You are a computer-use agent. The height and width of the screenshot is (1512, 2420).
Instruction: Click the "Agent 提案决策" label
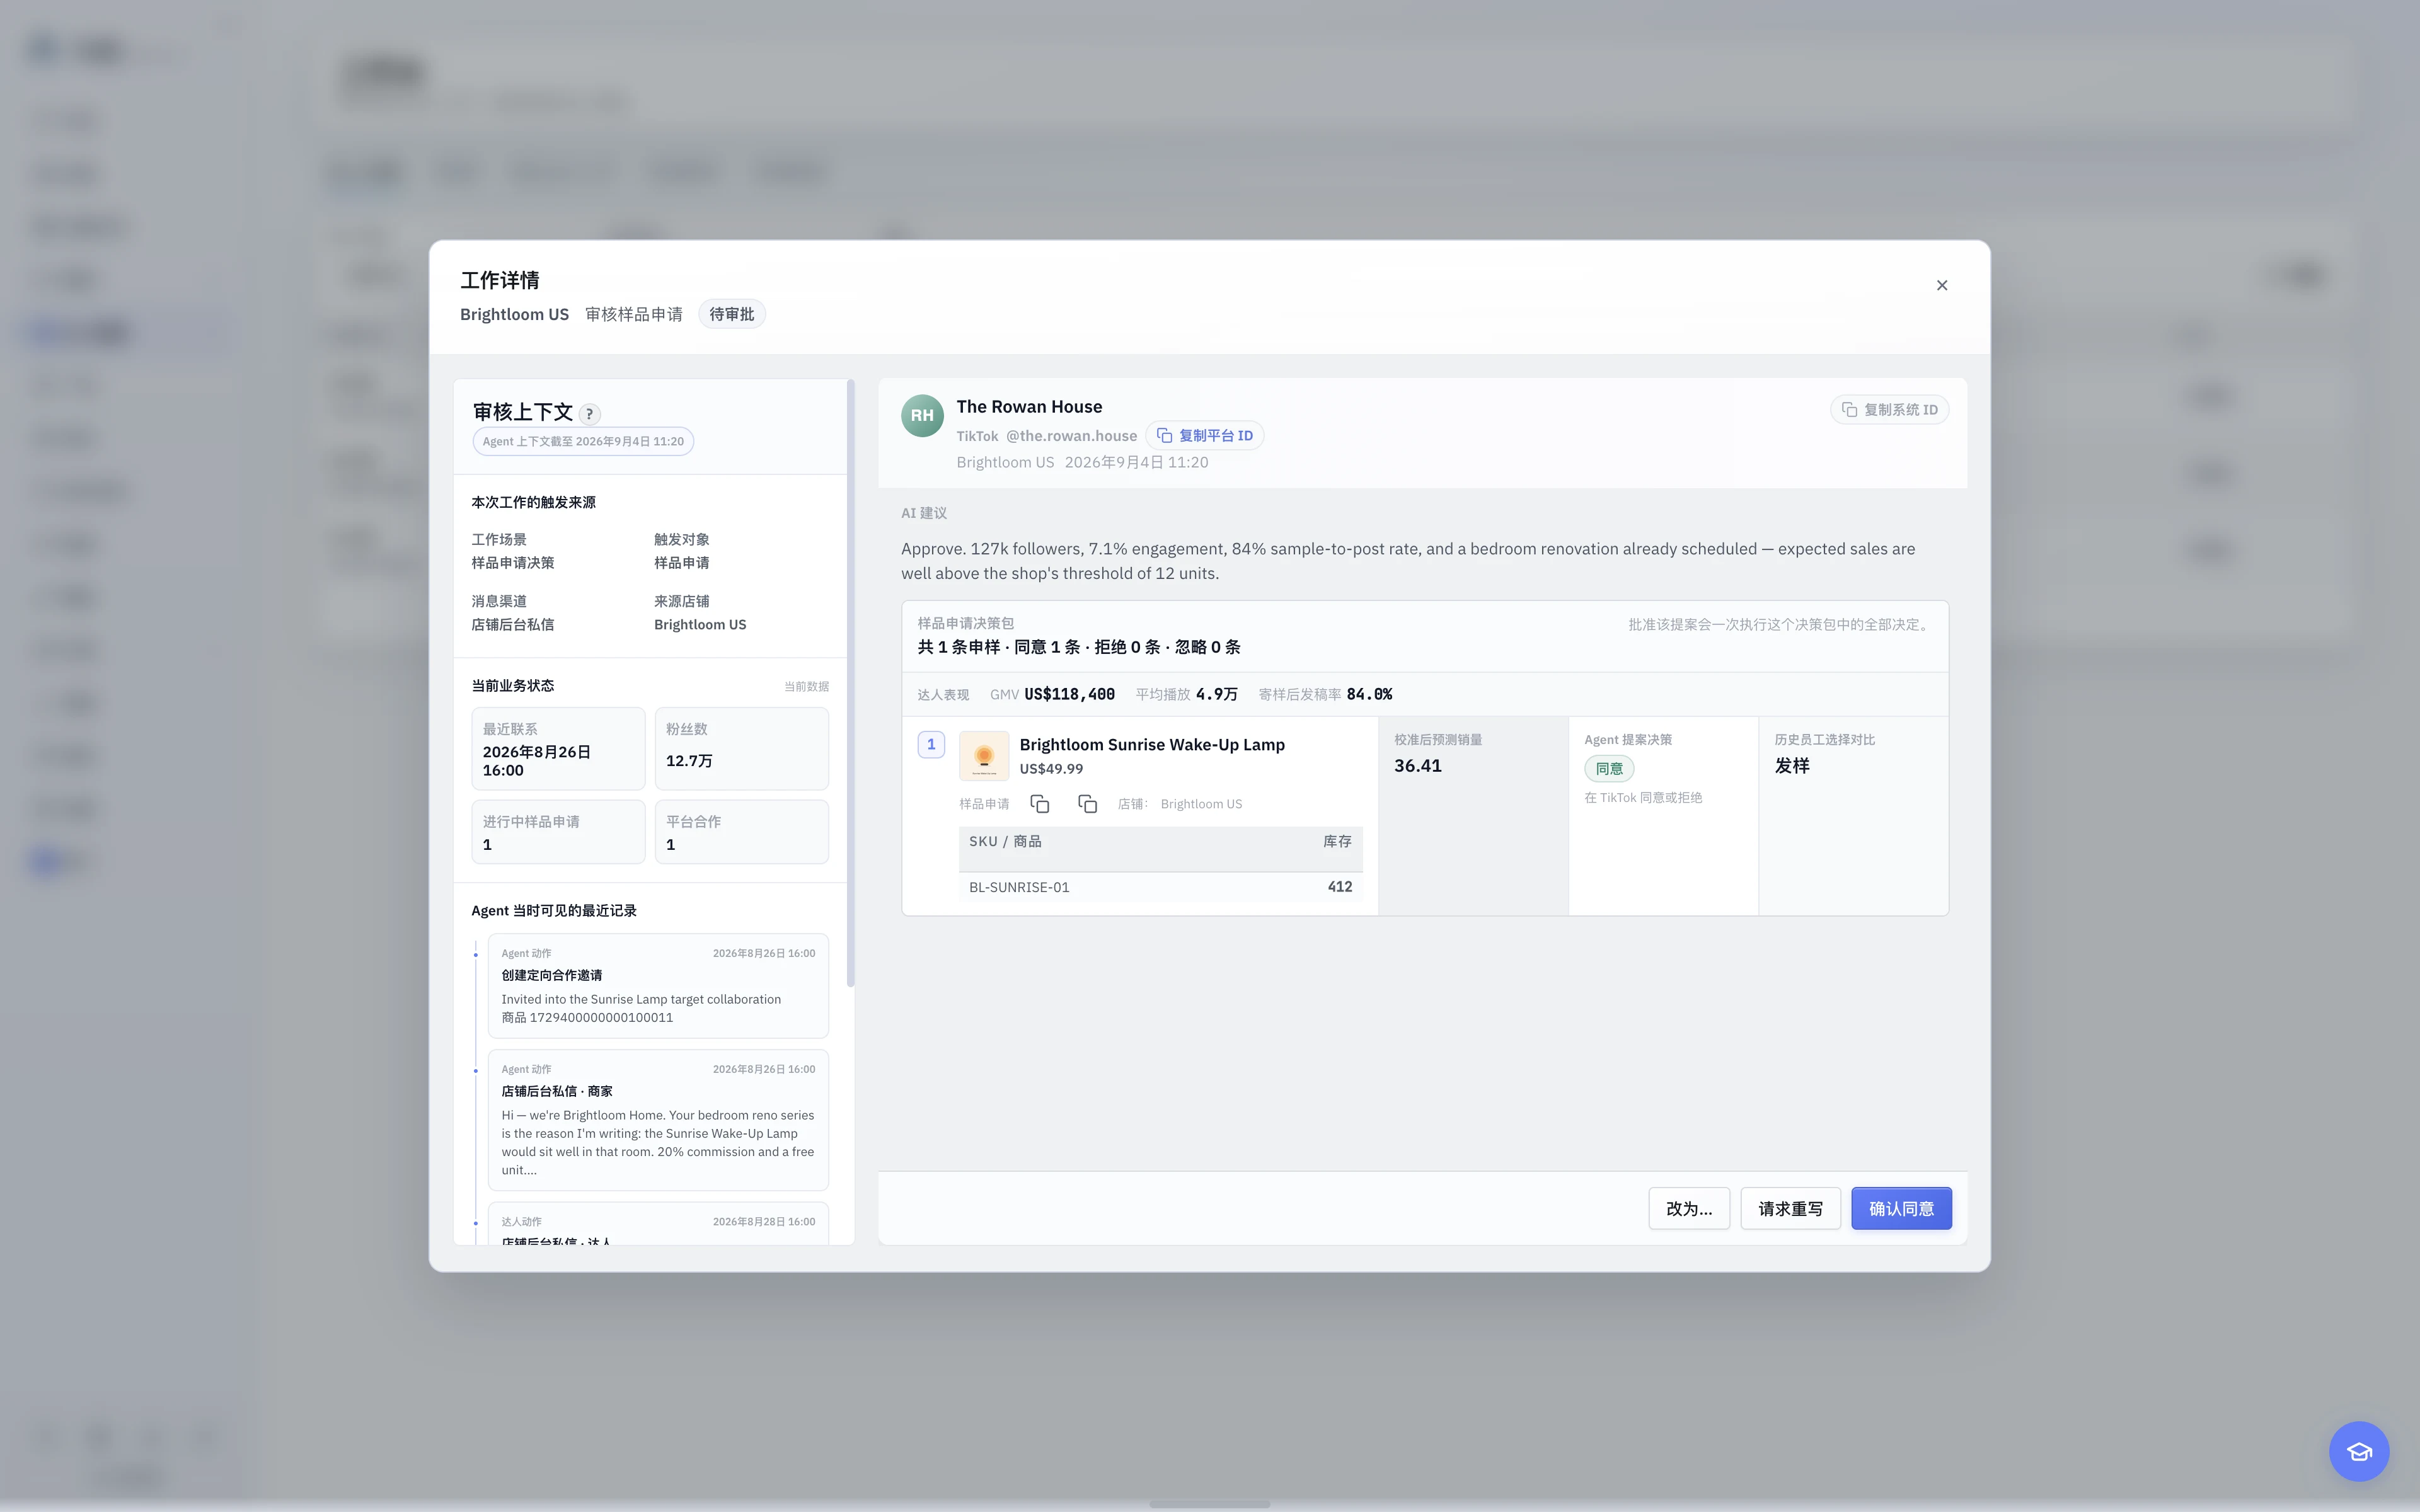pyautogui.click(x=1628, y=740)
